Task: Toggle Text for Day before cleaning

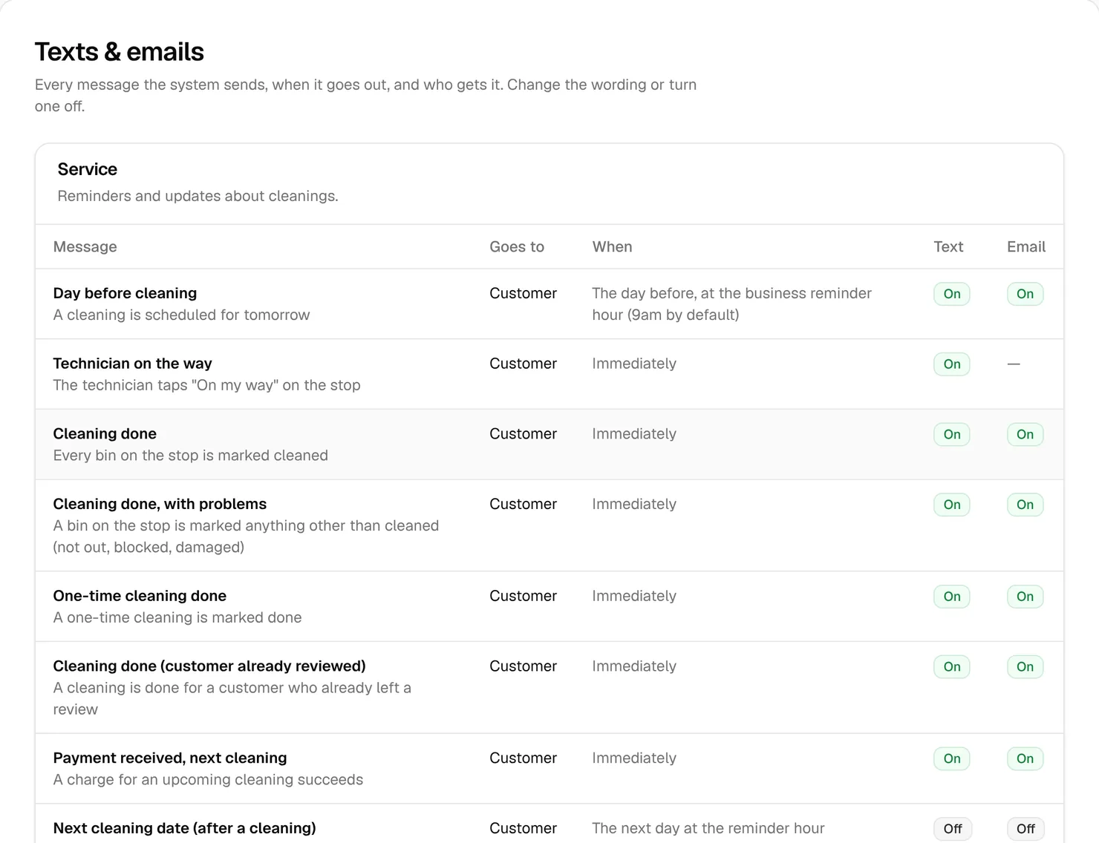Action: [x=952, y=294]
